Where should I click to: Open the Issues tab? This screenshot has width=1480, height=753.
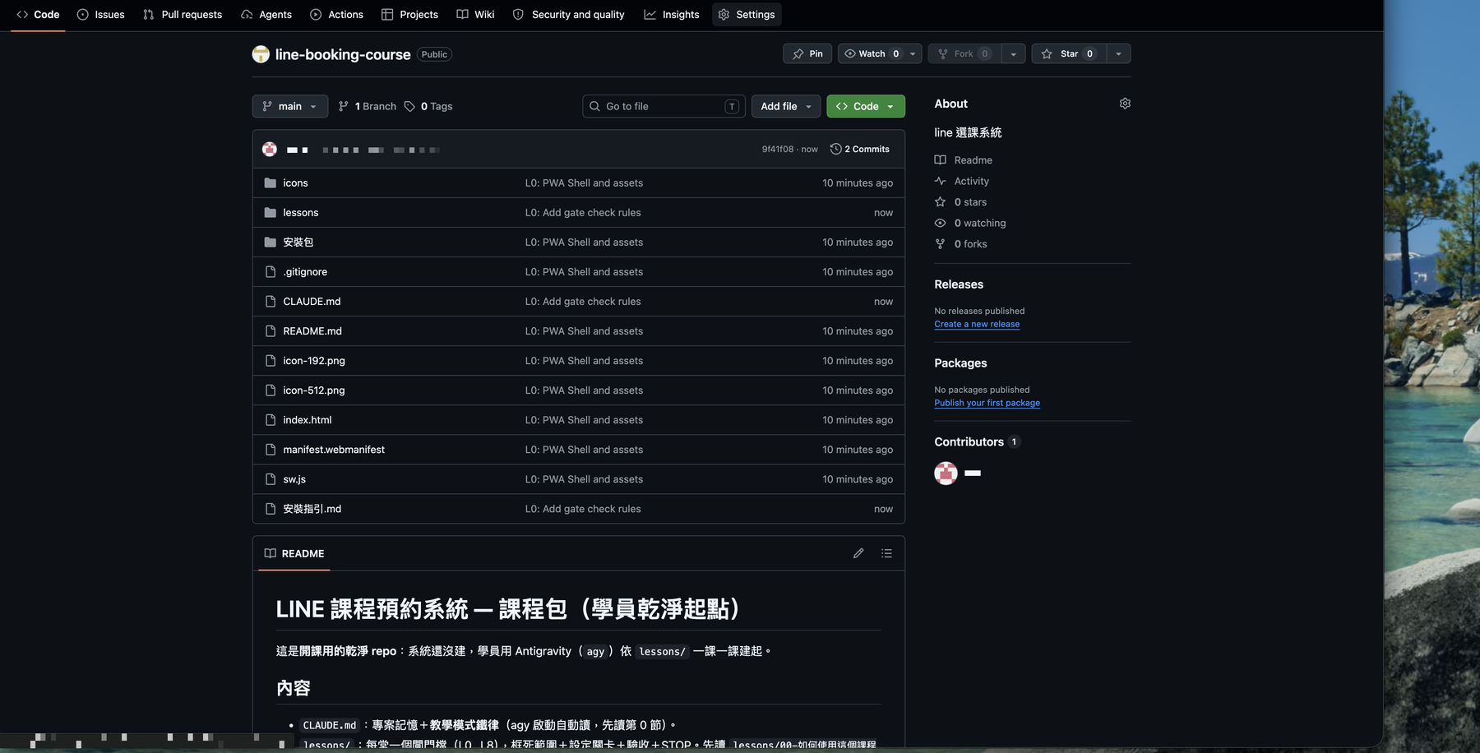pos(100,15)
